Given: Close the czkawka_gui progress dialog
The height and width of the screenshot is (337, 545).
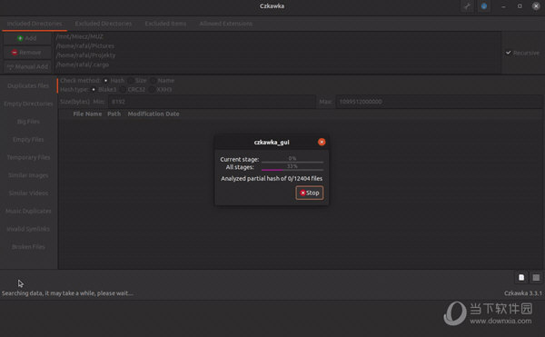Looking at the screenshot, I should (322, 142).
